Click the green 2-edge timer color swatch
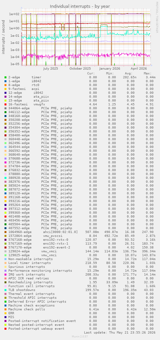This screenshot has width=160, height=340. click(5, 77)
